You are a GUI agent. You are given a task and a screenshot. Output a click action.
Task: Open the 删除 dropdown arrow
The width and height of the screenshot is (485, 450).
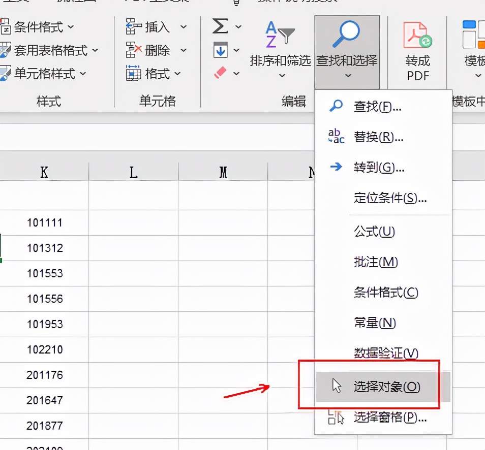pos(184,50)
